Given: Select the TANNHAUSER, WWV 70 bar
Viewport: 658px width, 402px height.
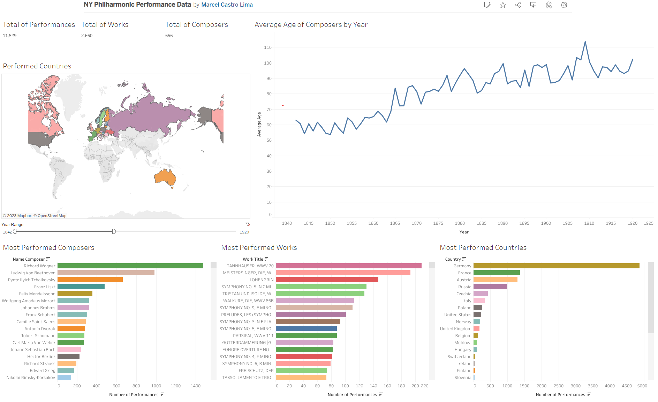Looking at the screenshot, I should [x=349, y=266].
